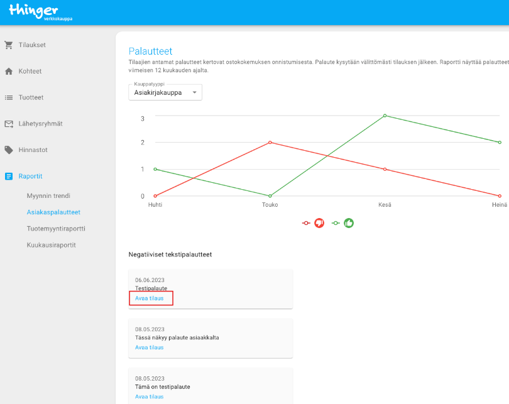Open the Kuukausiraportit report

coord(51,245)
